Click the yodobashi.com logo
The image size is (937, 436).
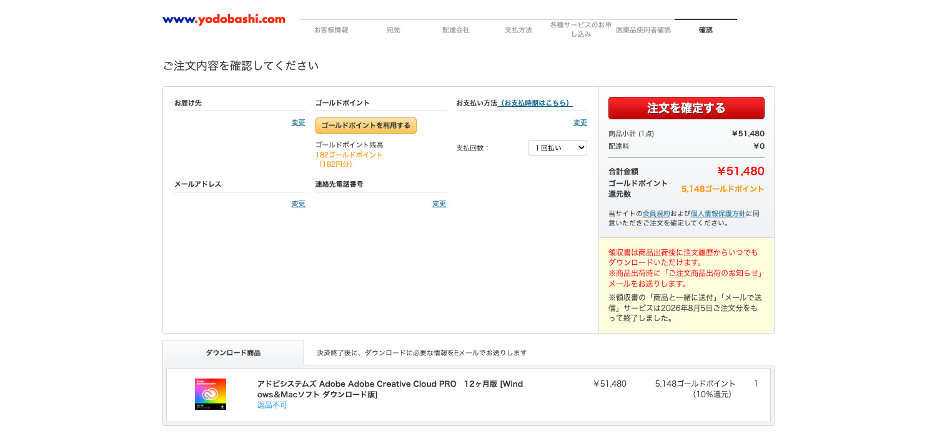pos(224,20)
